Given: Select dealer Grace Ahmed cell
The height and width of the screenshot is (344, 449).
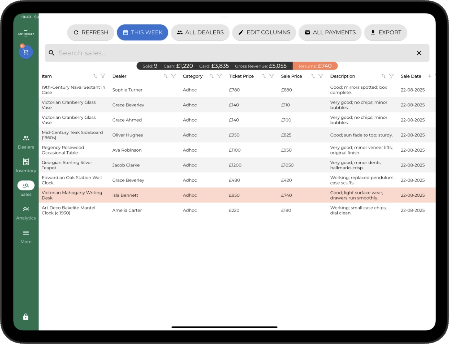Looking at the screenshot, I should pyautogui.click(x=127, y=120).
